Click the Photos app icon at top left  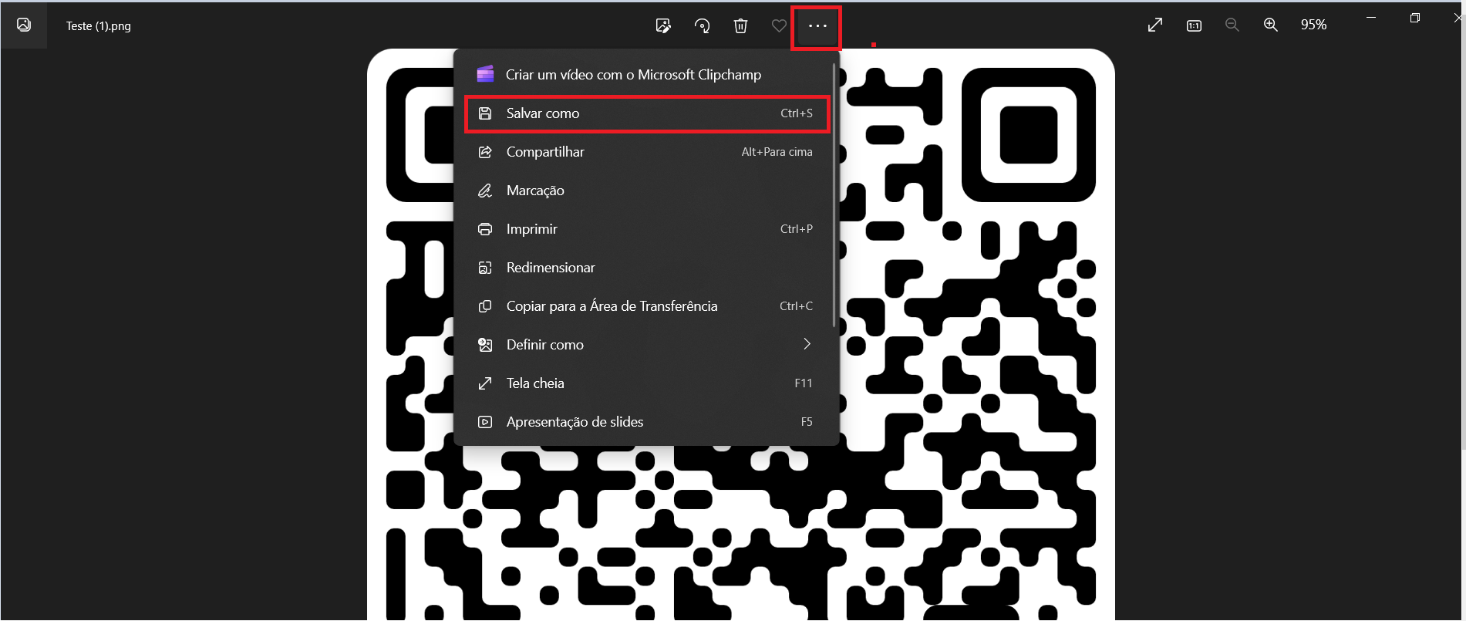point(24,25)
